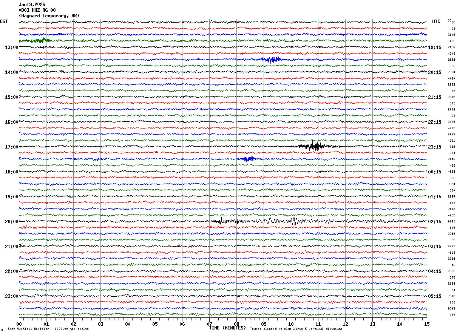Select the 15:00 CST time label
Viewport: 457px width, 334px height.
(11, 97)
